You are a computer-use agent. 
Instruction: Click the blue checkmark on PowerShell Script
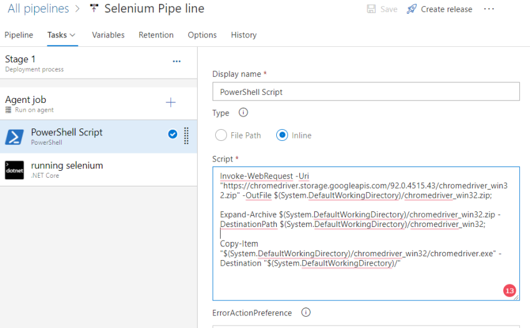173,134
